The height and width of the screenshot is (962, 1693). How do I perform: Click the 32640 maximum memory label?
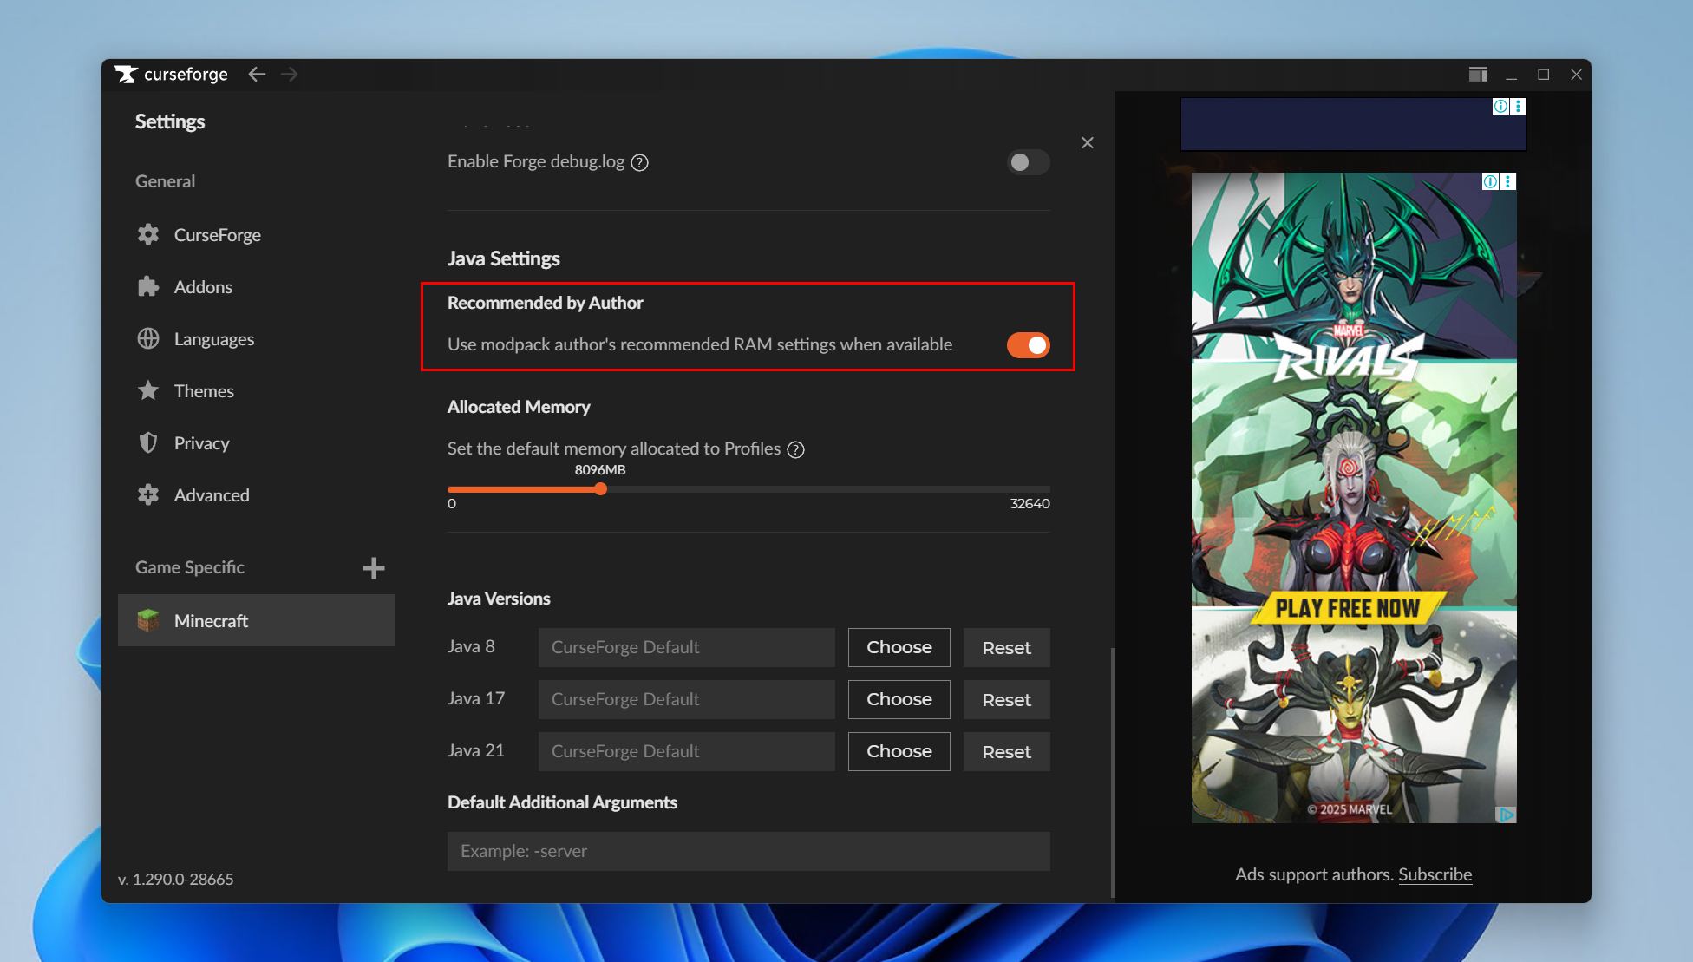[x=1030, y=504]
